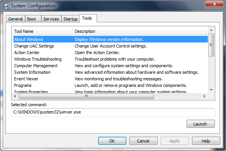Click the System Configuration title bar icon
Viewport: 226px width, 151px height.
[6, 6]
